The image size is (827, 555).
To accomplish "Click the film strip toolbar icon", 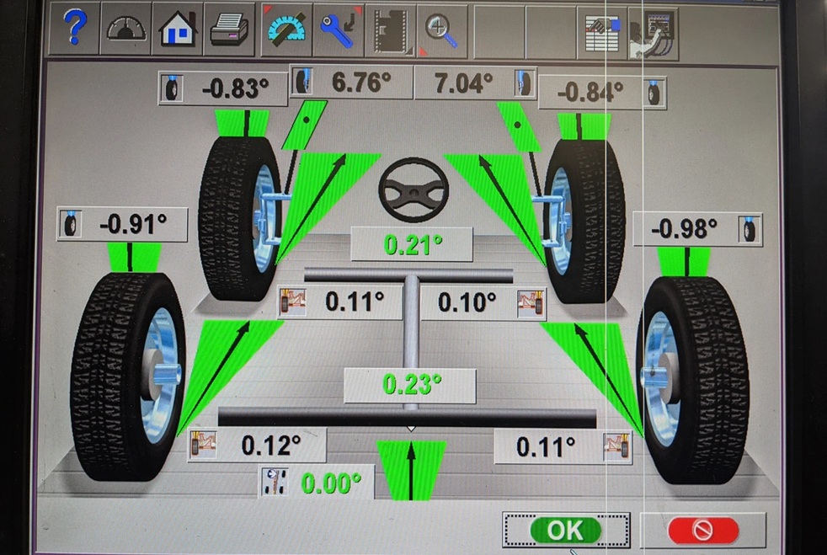I will (x=391, y=29).
